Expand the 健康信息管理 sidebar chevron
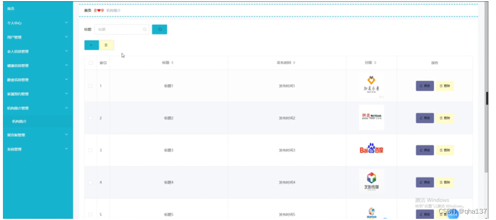The width and height of the screenshot is (496, 220). pyautogui.click(x=67, y=65)
